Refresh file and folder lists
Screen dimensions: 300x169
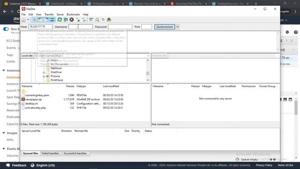tap(60, 20)
